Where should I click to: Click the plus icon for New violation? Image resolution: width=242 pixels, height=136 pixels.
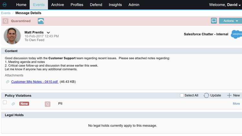[x=229, y=95]
